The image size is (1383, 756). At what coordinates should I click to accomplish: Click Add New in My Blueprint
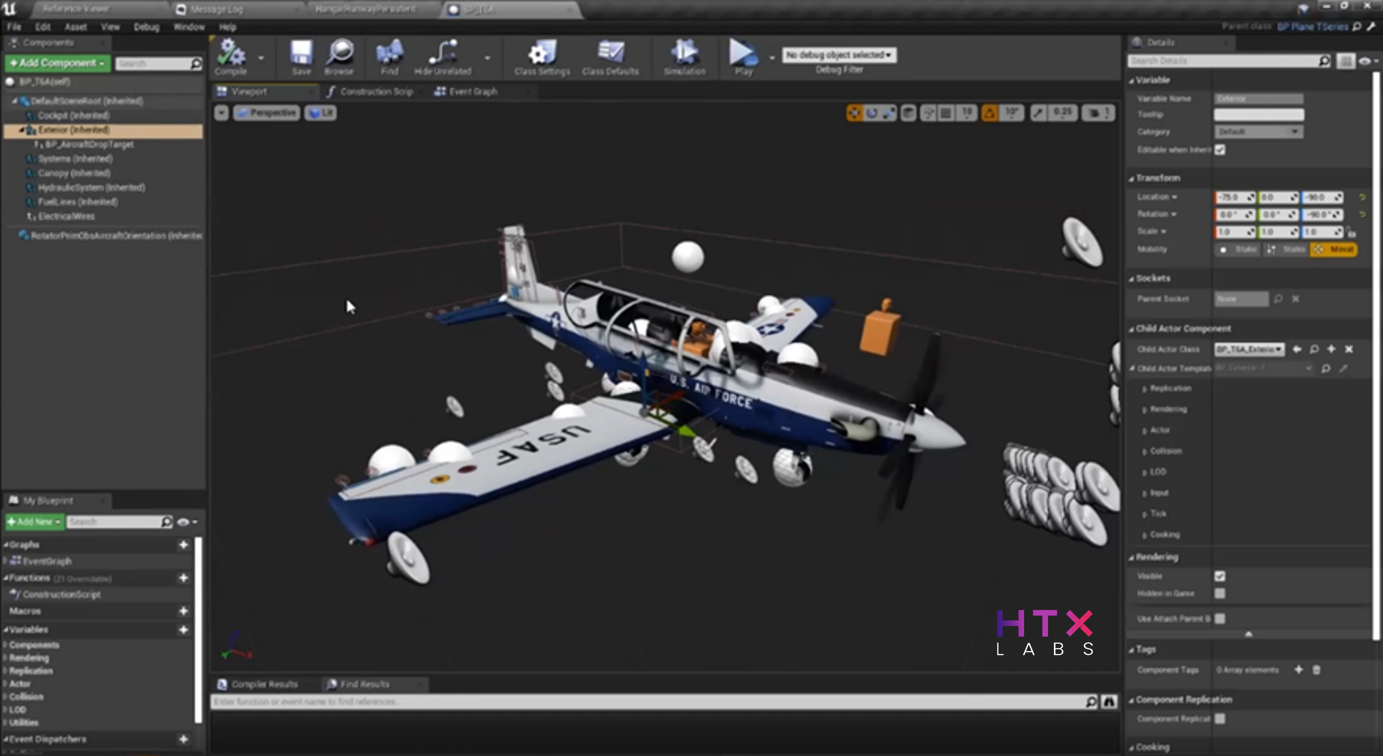[x=34, y=522]
